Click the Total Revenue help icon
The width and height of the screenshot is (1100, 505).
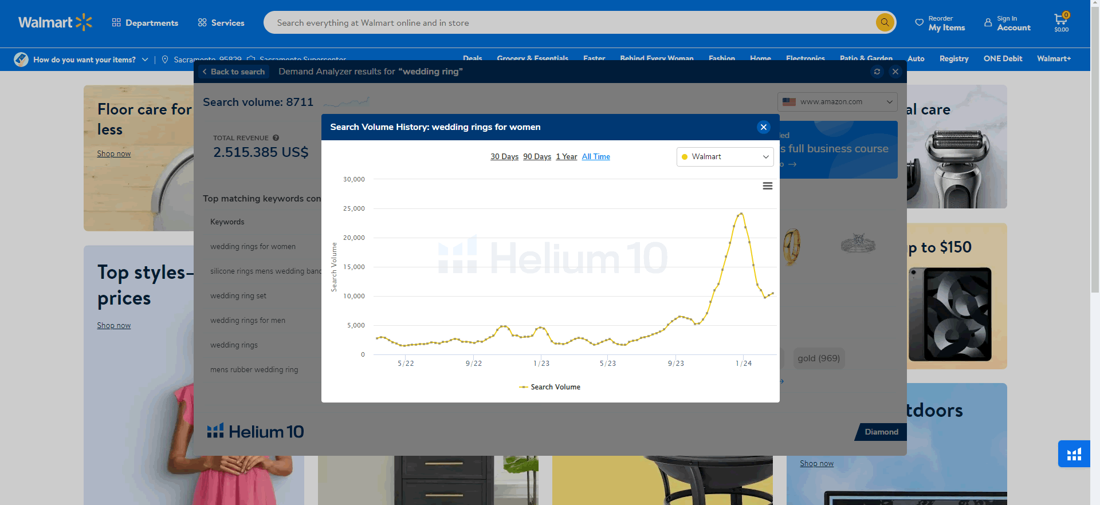(276, 138)
